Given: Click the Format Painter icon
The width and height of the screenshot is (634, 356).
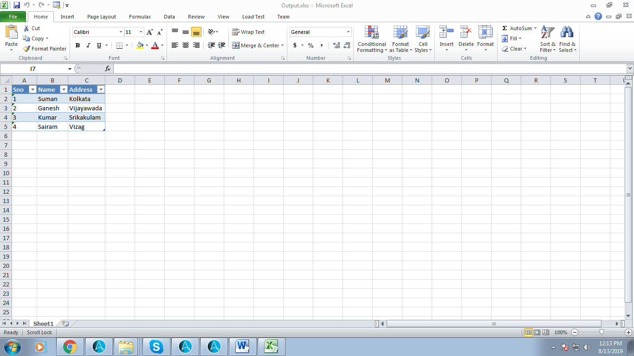Looking at the screenshot, I should pos(27,49).
